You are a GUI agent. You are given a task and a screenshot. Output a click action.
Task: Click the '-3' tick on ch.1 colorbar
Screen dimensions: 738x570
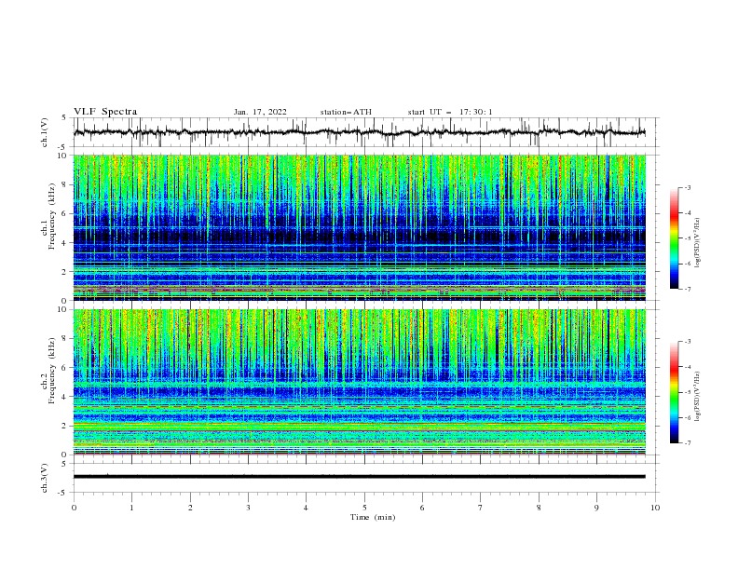[687, 187]
